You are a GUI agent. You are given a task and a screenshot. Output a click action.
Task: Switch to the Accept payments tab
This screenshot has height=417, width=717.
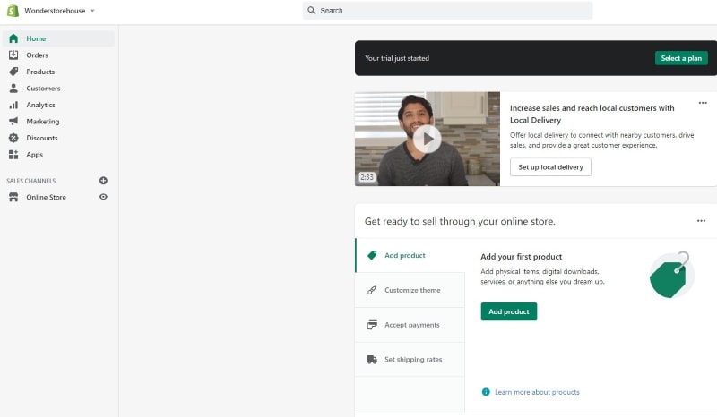(411, 325)
